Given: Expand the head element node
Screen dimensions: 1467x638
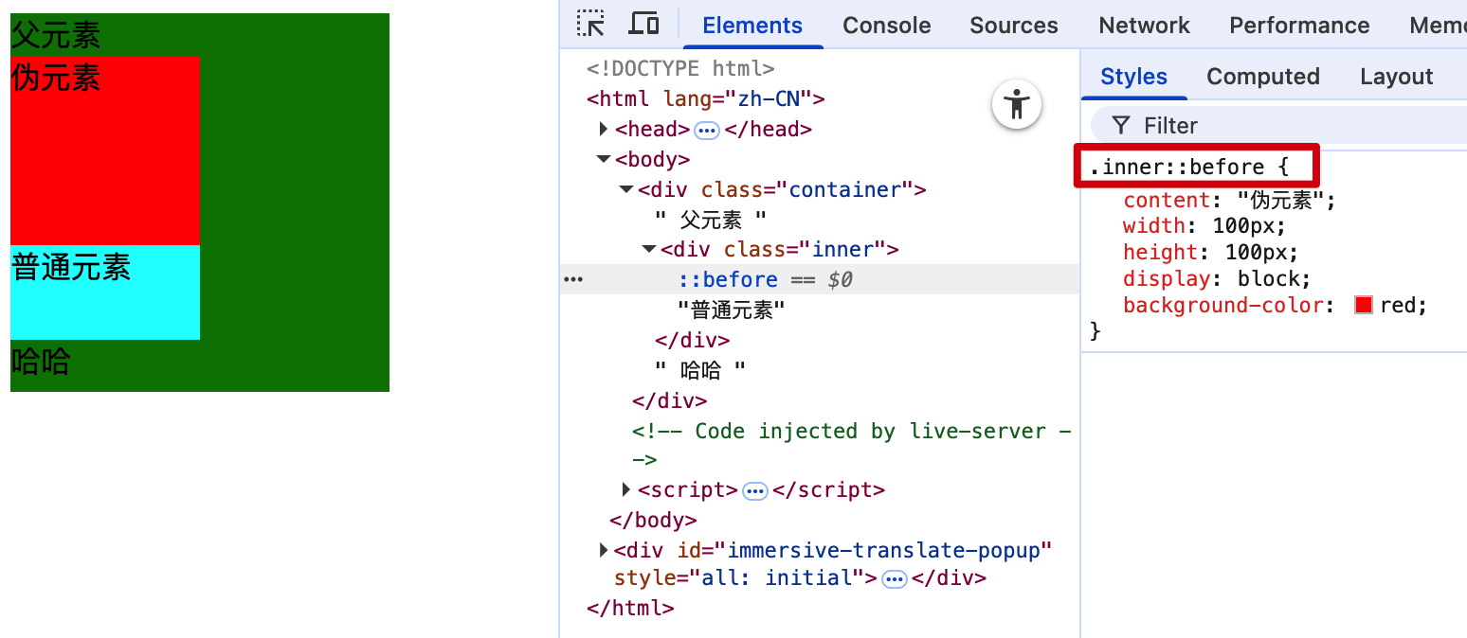Looking at the screenshot, I should pos(604,129).
